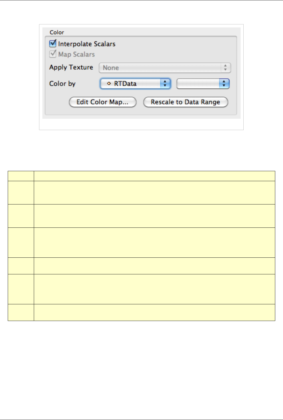Image resolution: width=283 pixels, height=420 pixels.
Task: Open the Apply Texture dropdown showing None
Action: coord(165,68)
